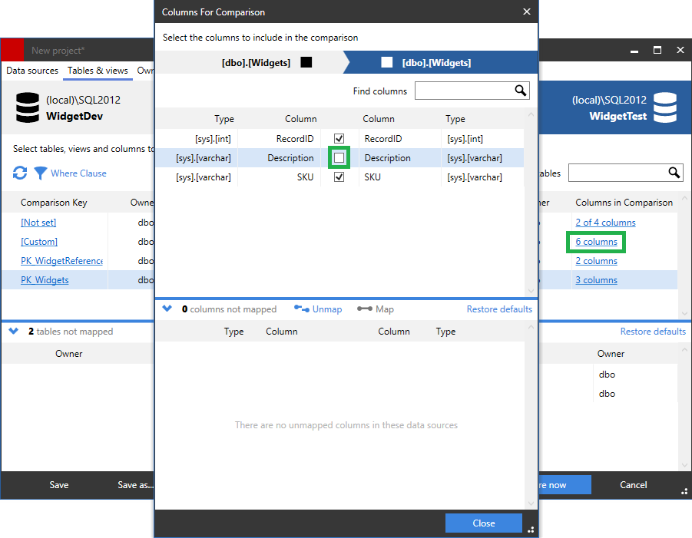Click the dialog resize grip icon

(x=531, y=529)
